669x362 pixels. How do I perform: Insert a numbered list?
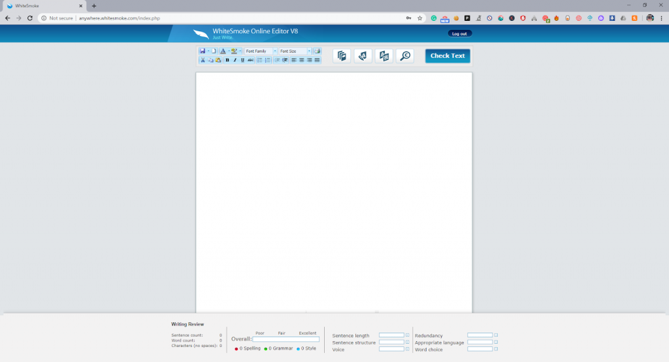click(267, 60)
